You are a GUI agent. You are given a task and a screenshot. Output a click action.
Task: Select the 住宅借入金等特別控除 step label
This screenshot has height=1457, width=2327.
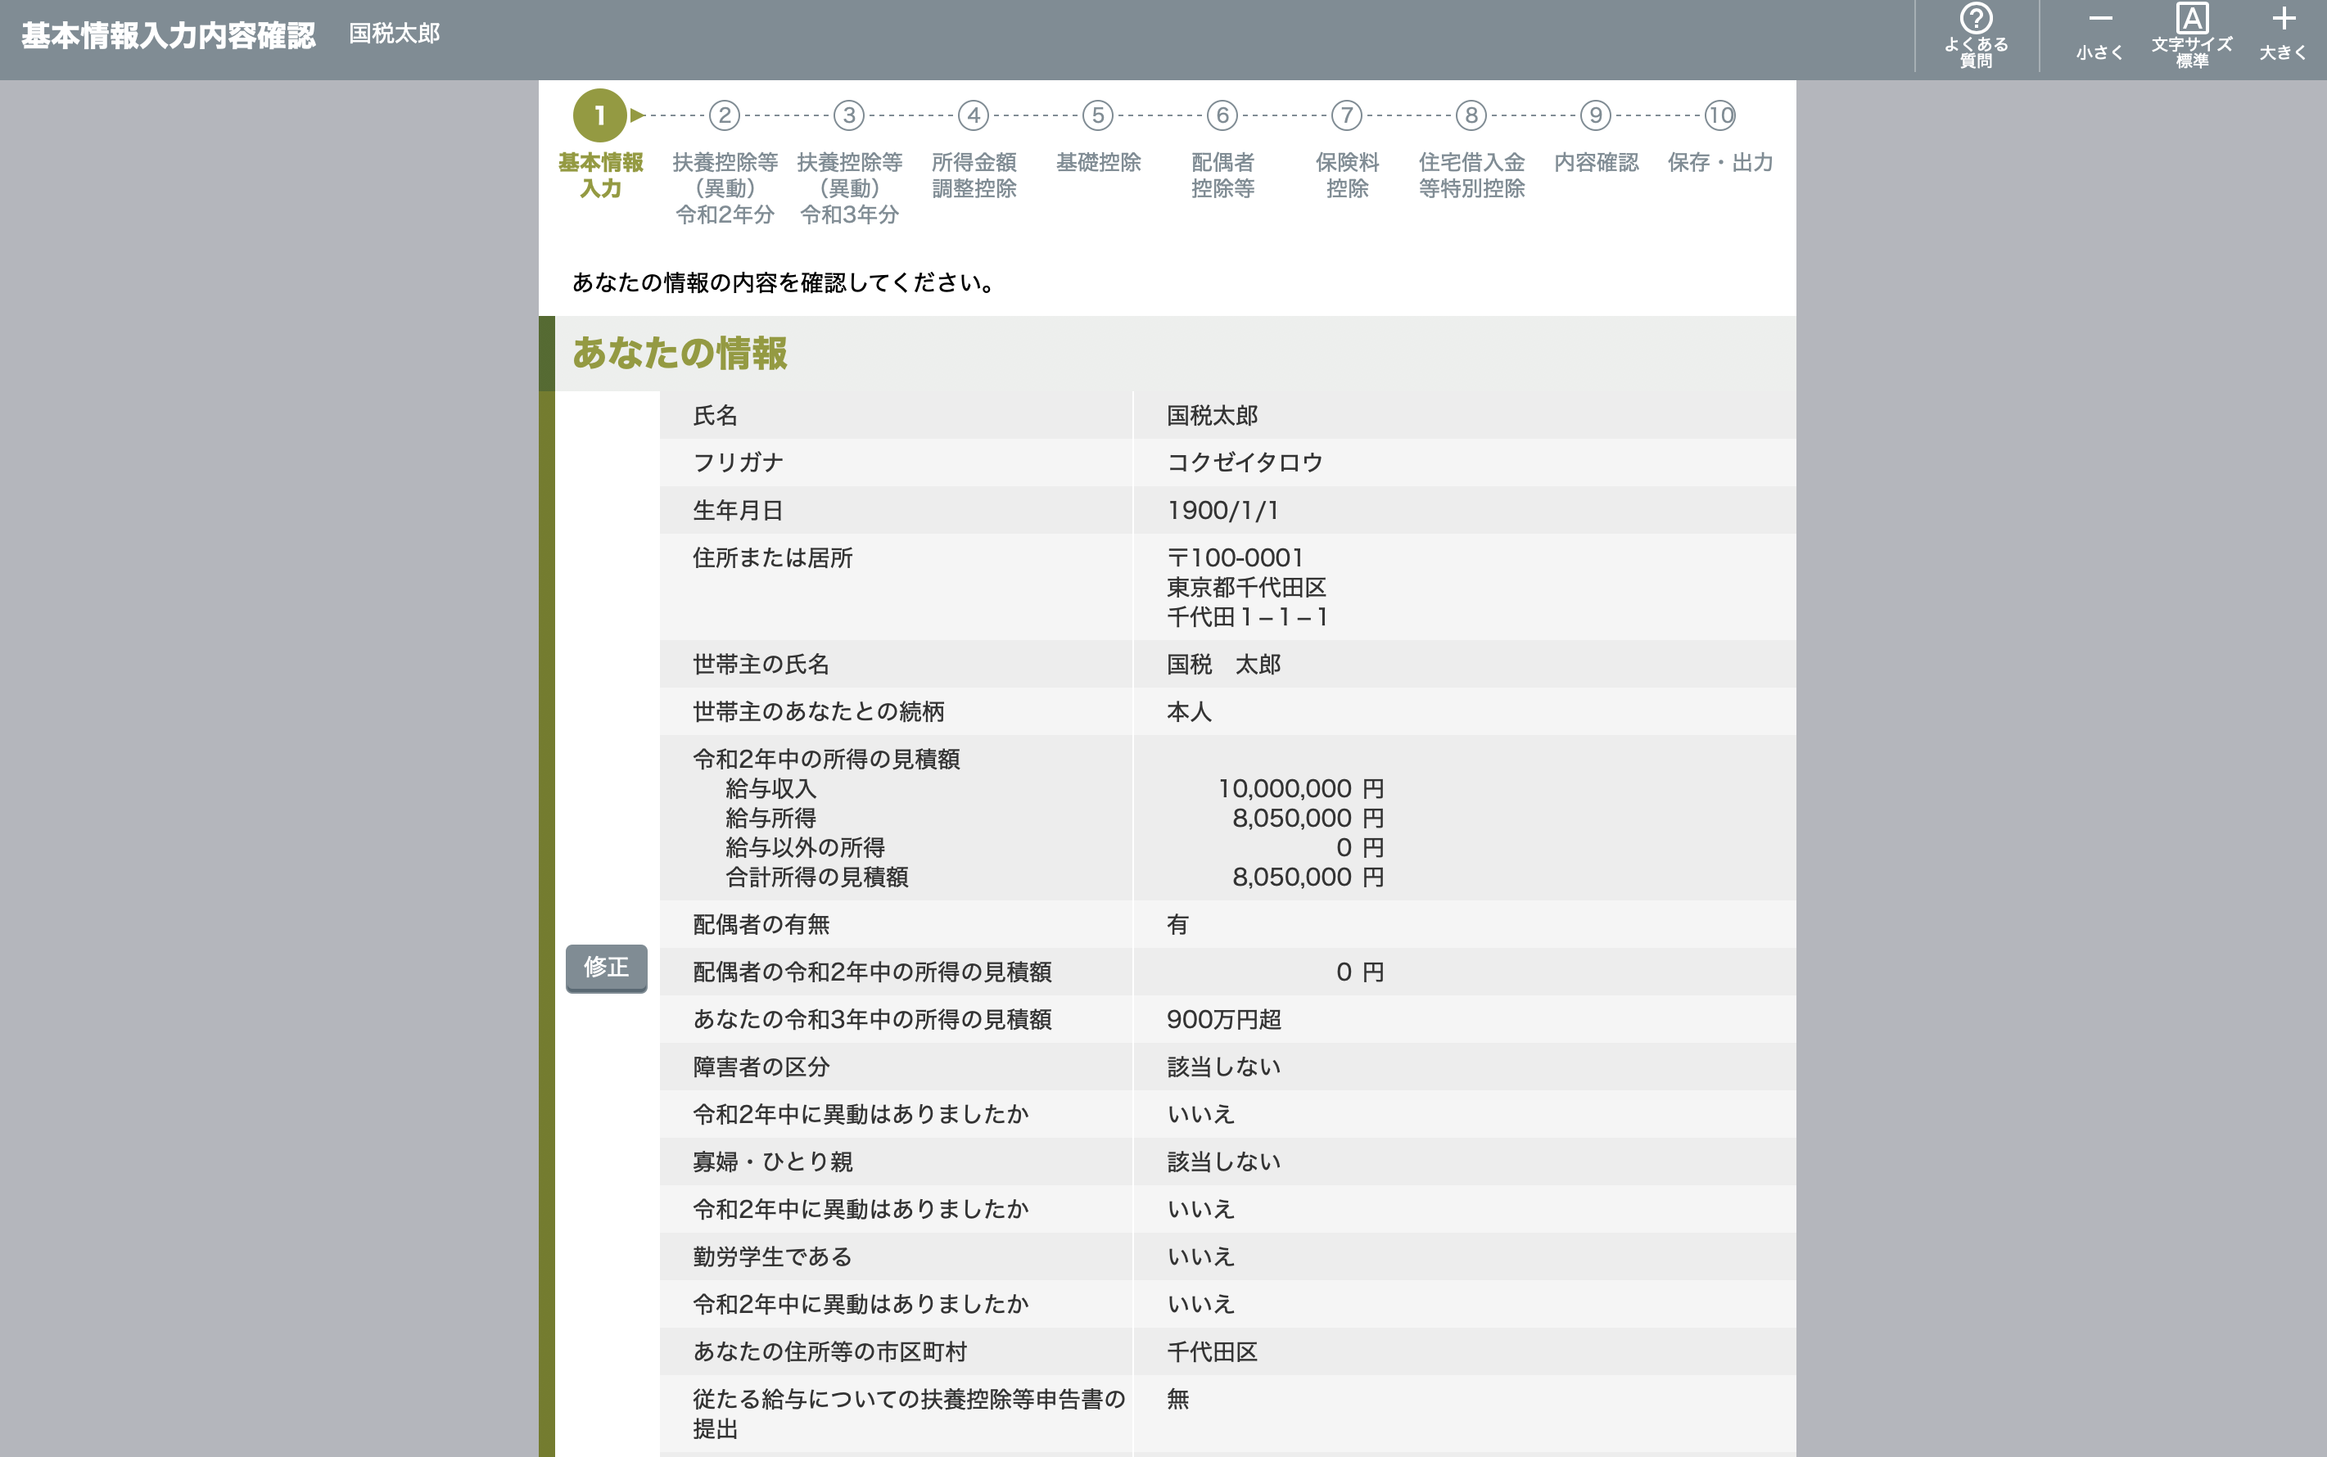[x=1471, y=175]
